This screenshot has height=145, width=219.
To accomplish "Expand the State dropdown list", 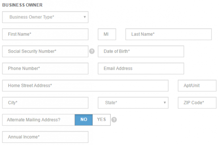I will 133,103.
